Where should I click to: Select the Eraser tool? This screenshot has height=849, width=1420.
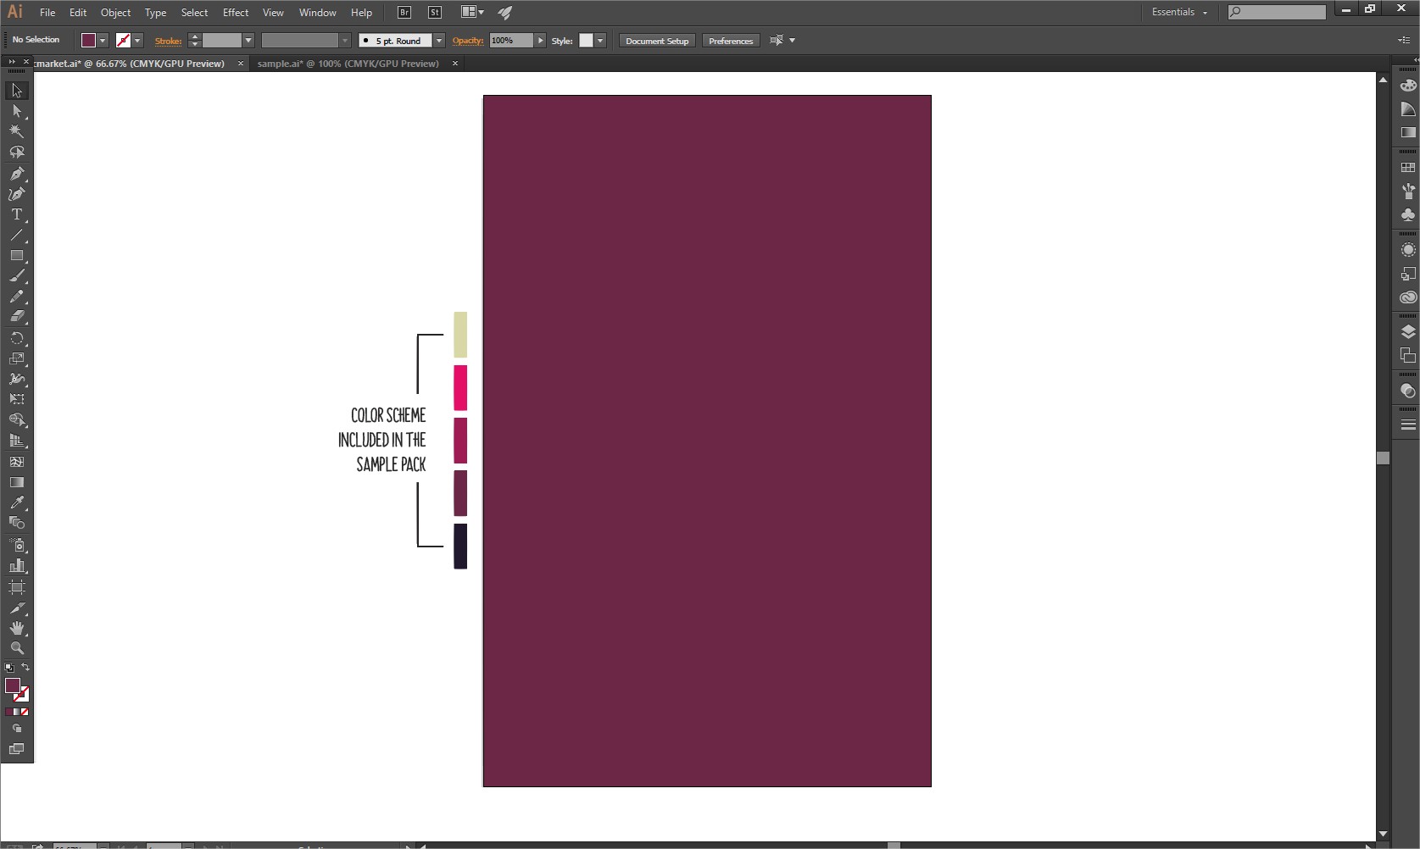tap(17, 317)
